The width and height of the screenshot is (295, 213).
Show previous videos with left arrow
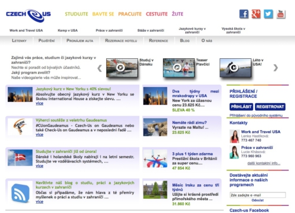[x=100, y=68]
